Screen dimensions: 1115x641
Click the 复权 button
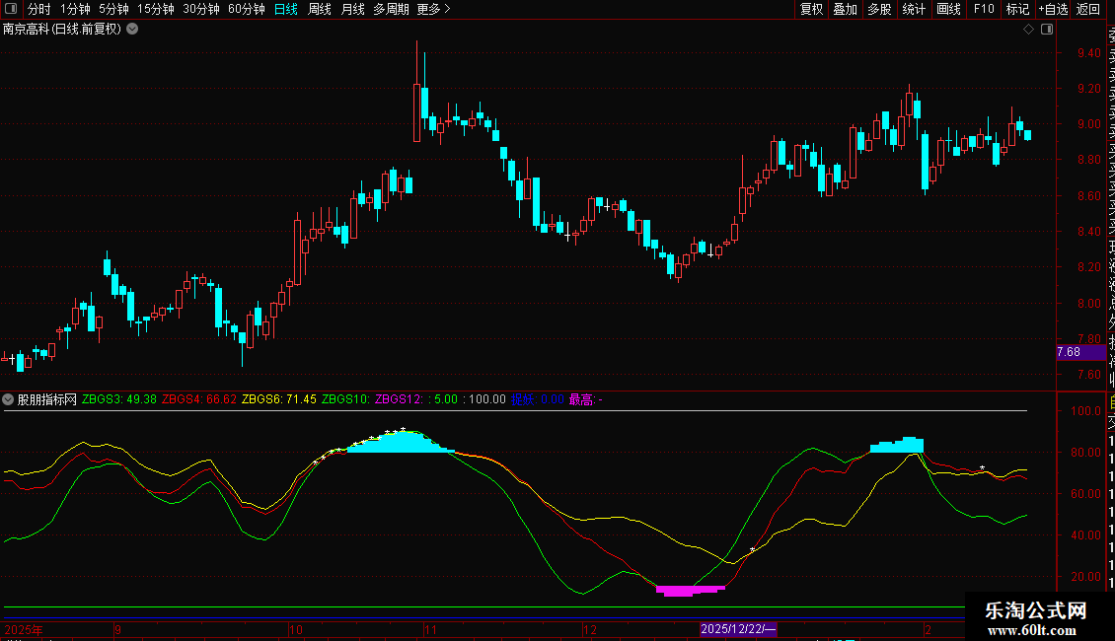811,9
